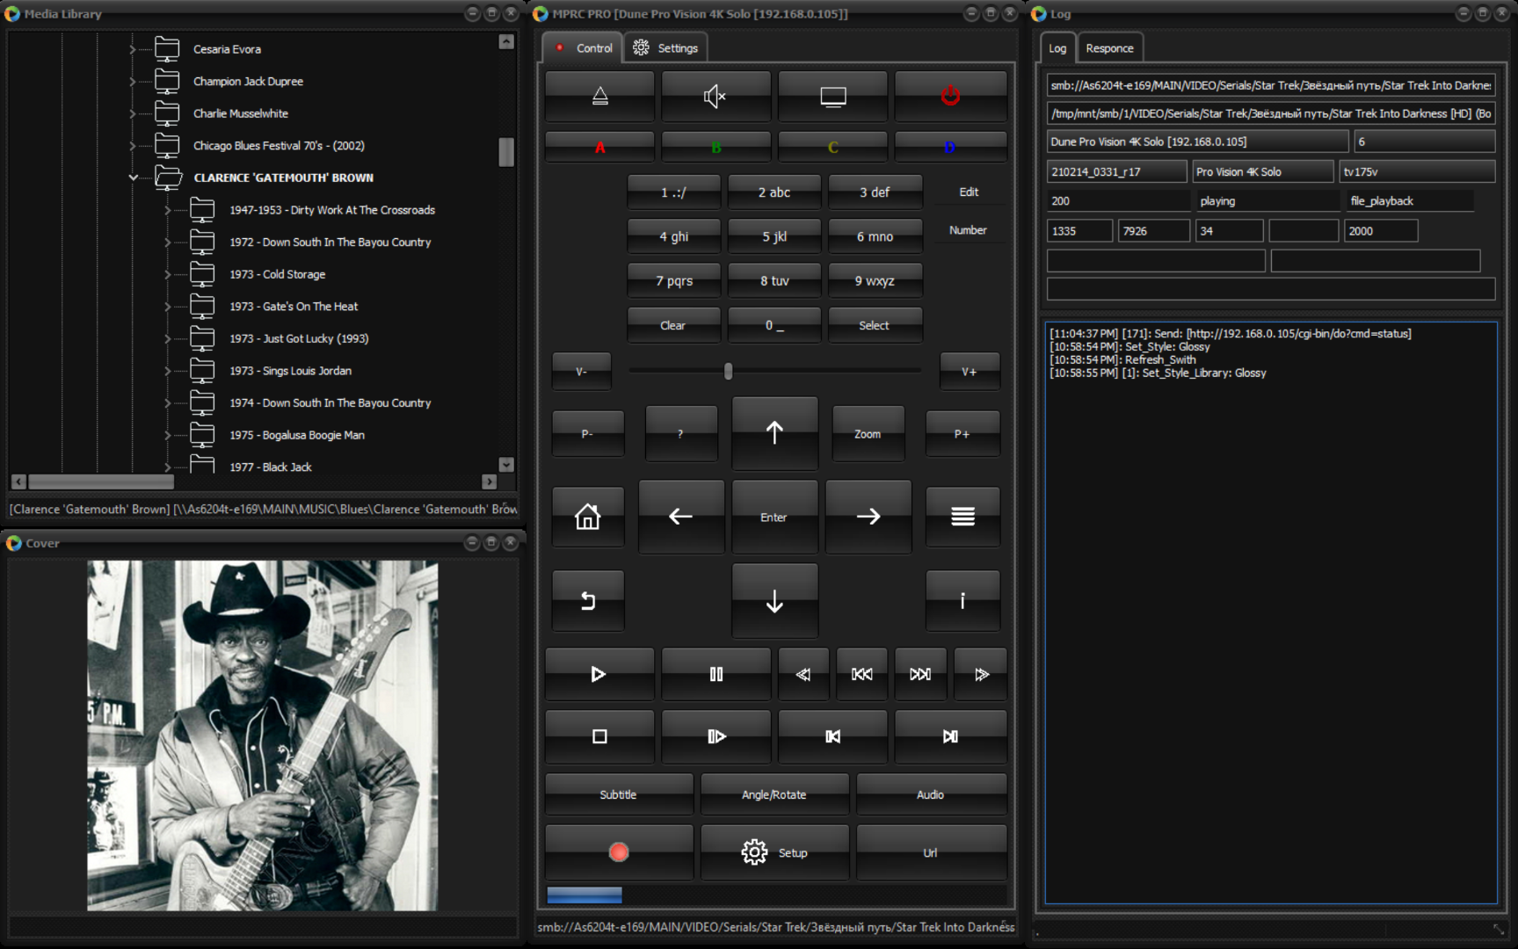Click the red record button
The height and width of the screenshot is (949, 1518).
pyautogui.click(x=619, y=852)
